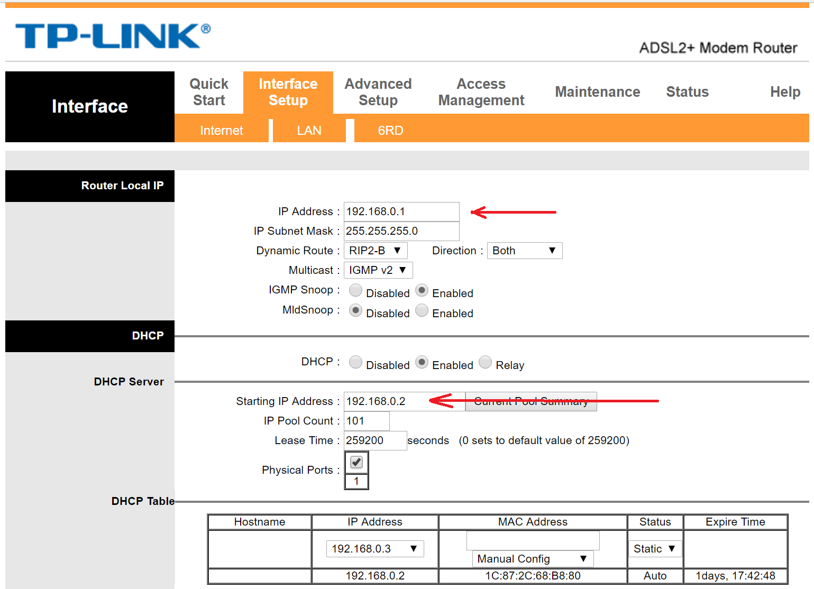Viewport: 814px width, 589px height.
Task: Switch to Advanced Setup tab
Action: coord(378,92)
